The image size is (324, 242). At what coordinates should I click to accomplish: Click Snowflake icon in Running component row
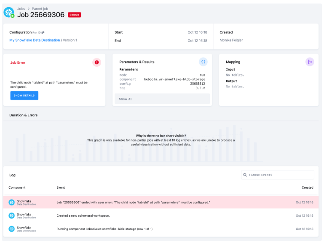tap(12, 229)
